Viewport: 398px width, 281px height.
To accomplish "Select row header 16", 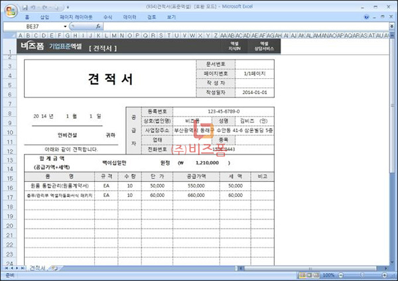I will click(x=10, y=188).
